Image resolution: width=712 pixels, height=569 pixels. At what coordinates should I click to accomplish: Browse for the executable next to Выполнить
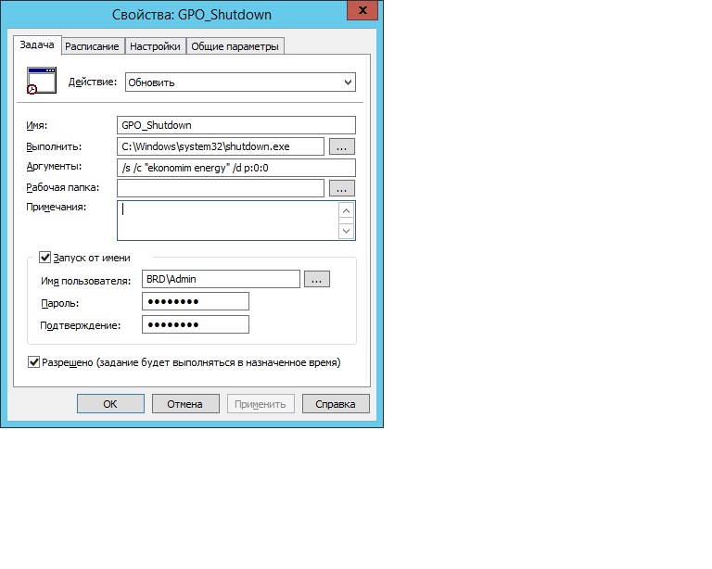pyautogui.click(x=342, y=146)
